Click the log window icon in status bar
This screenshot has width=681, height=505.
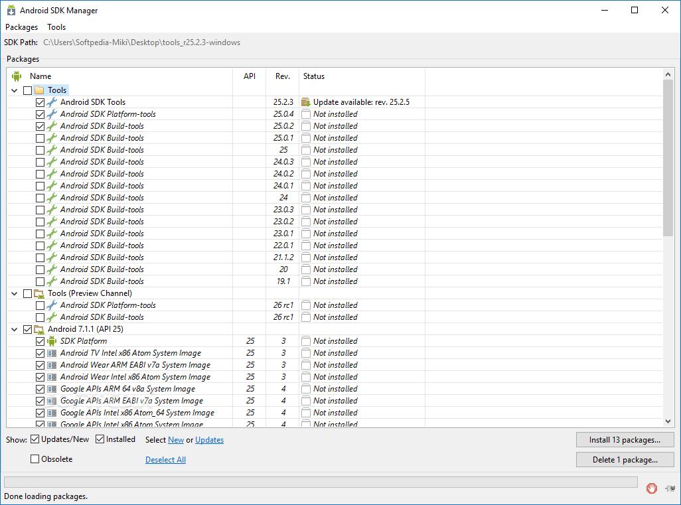pyautogui.click(x=670, y=488)
